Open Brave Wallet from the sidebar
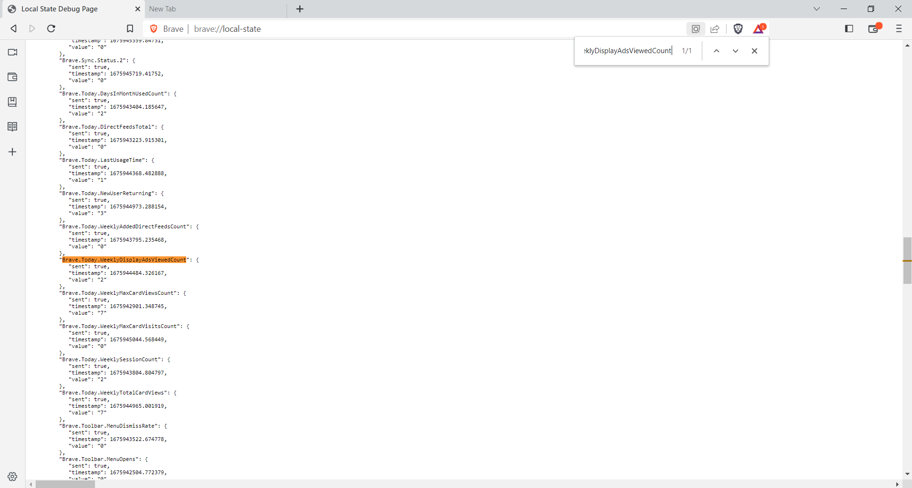This screenshot has width=912, height=488. [x=12, y=77]
